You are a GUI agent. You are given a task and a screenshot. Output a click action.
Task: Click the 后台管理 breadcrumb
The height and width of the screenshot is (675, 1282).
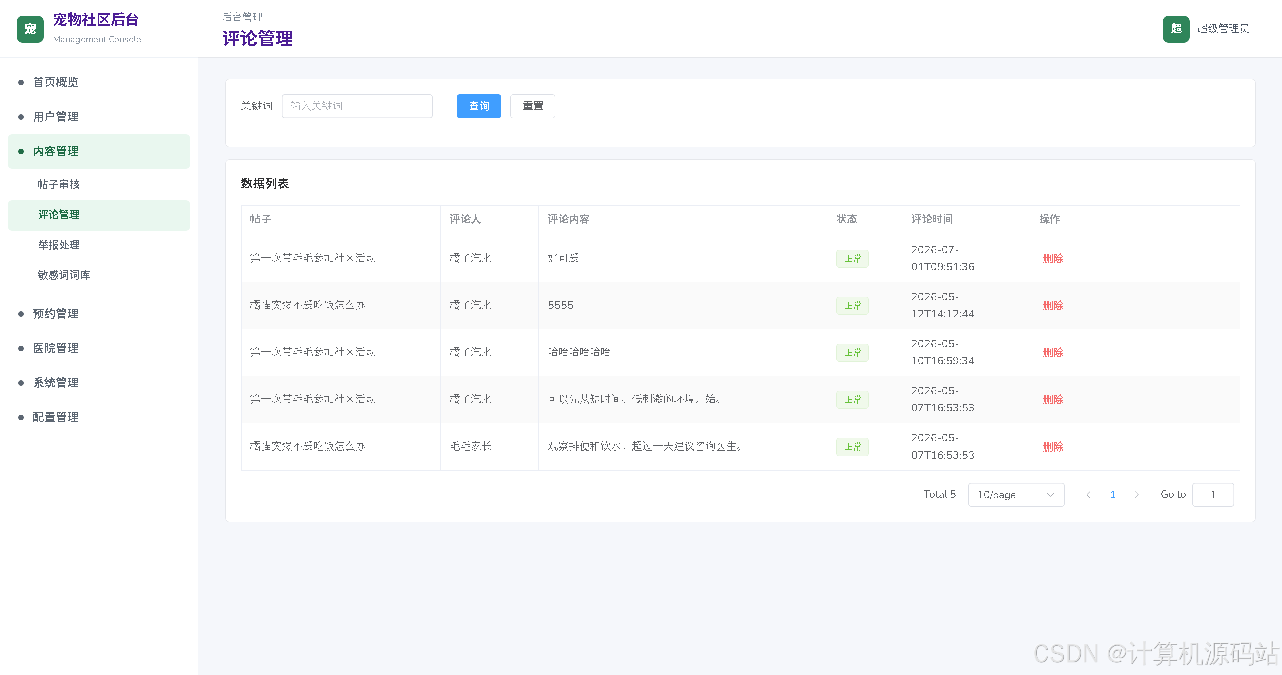coord(242,17)
